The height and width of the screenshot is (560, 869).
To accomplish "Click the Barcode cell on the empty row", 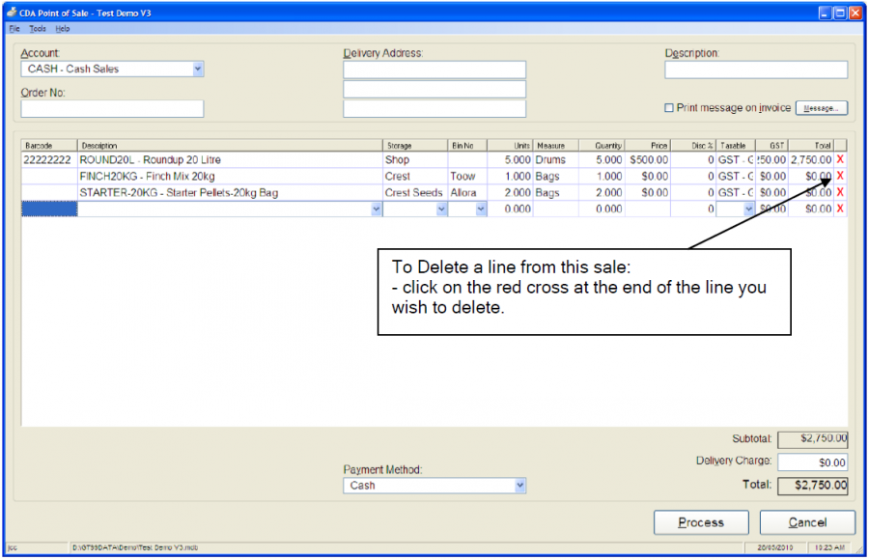I will (x=48, y=209).
